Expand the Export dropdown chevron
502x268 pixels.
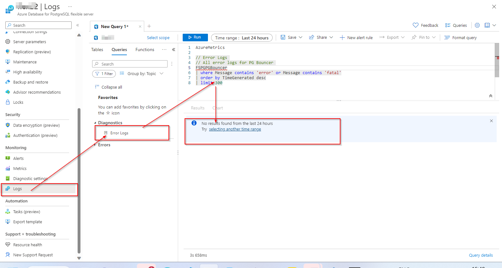tap(403, 37)
